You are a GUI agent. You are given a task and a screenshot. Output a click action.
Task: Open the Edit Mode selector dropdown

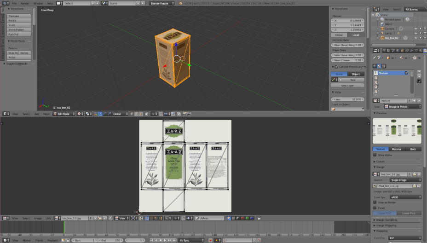(x=64, y=114)
